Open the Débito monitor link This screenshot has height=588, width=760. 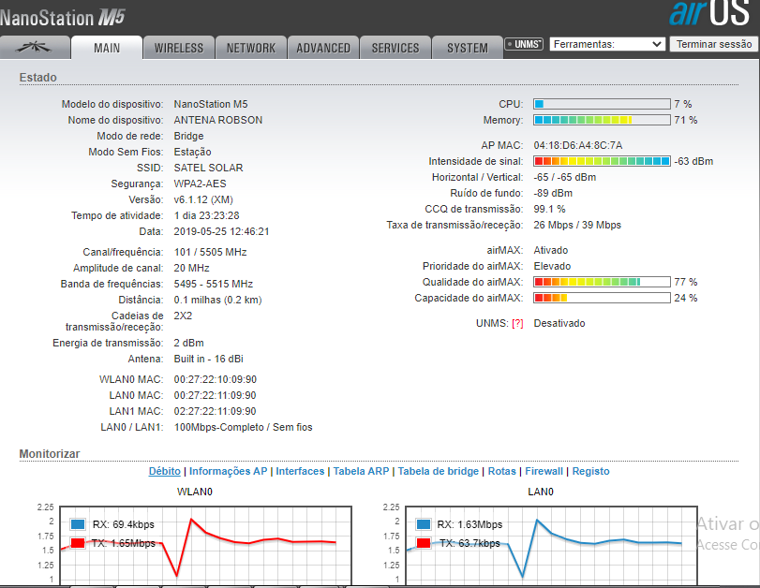pos(164,471)
